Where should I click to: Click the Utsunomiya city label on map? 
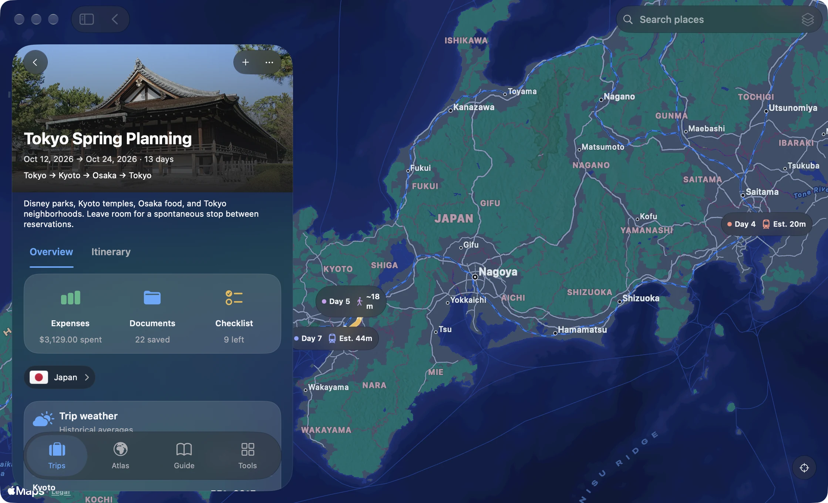click(x=792, y=108)
